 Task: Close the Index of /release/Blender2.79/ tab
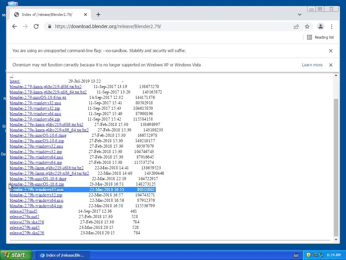[85, 15]
